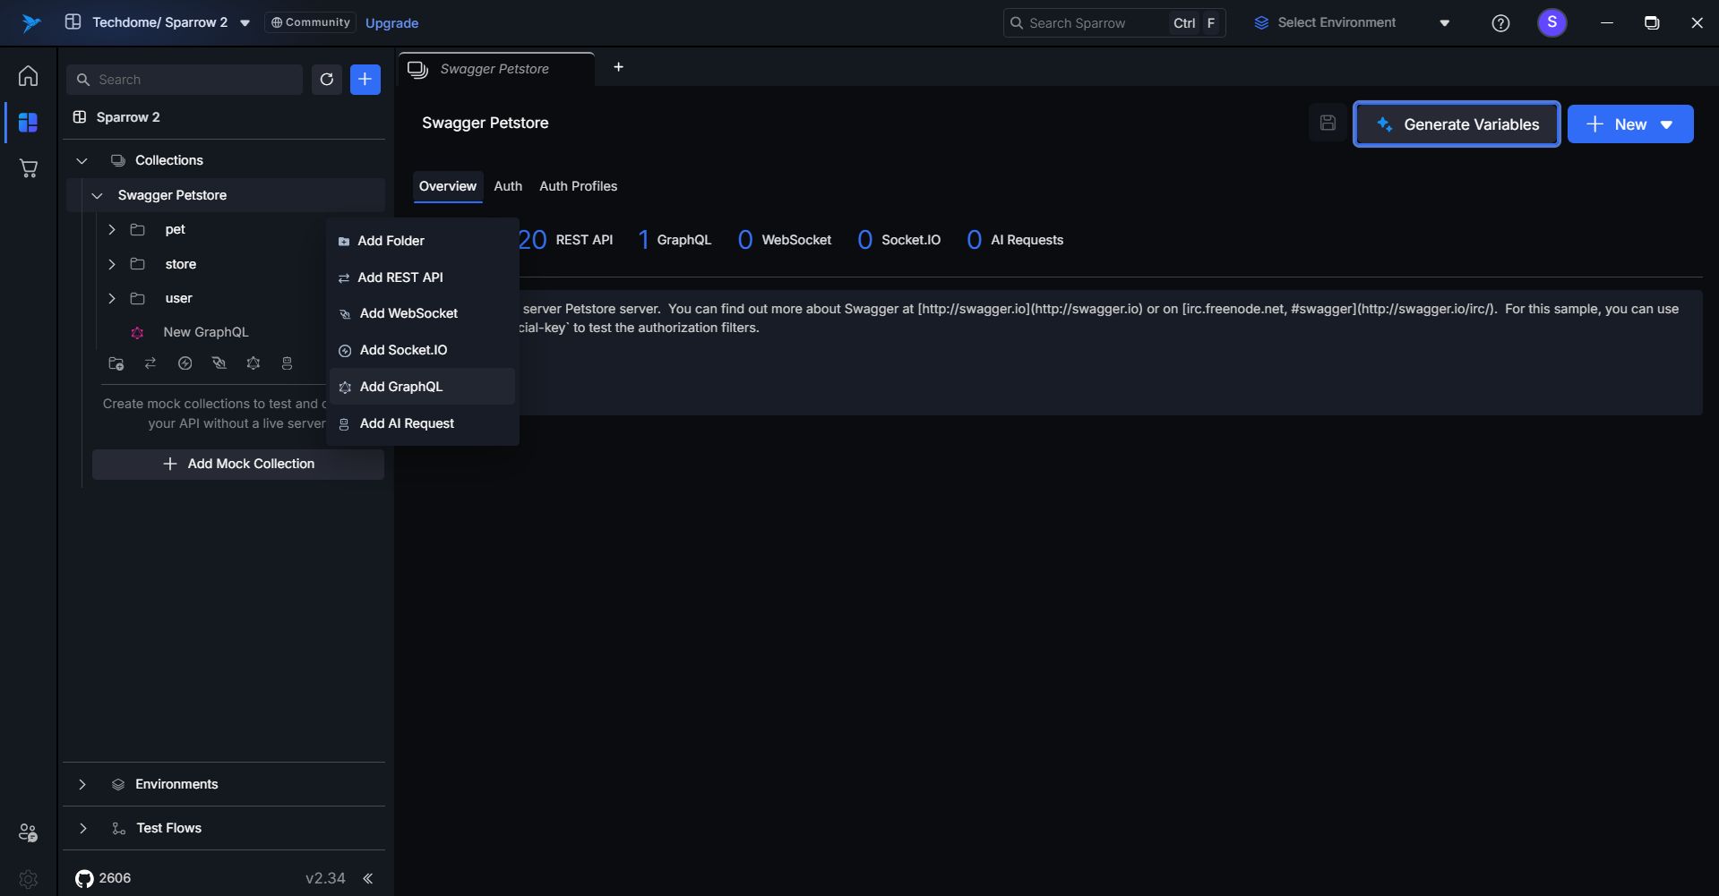This screenshot has width=1719, height=896.
Task: Expand the Environments section
Action: point(82,784)
